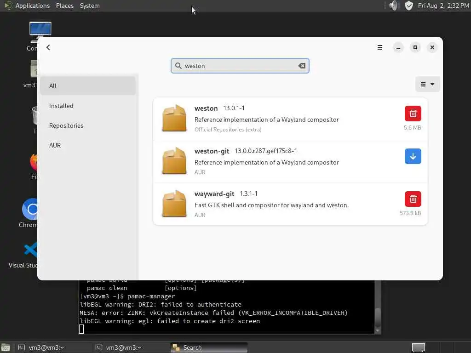The width and height of the screenshot is (471, 353).
Task: Click 'Official Repositories (extra)' label
Action: point(228,130)
